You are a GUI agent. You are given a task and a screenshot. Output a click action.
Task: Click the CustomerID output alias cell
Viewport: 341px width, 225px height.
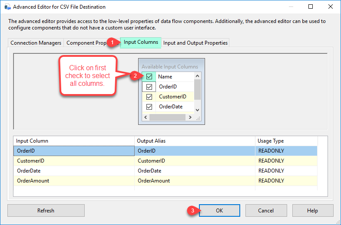click(x=195, y=161)
